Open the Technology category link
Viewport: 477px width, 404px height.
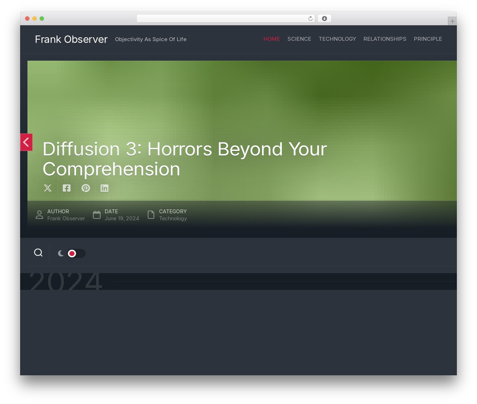[173, 218]
